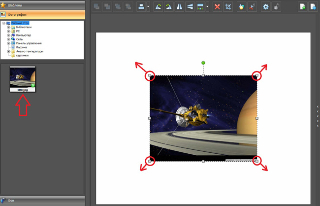
Task: Click the top-middle edge handle of photo
Action: pos(203,75)
